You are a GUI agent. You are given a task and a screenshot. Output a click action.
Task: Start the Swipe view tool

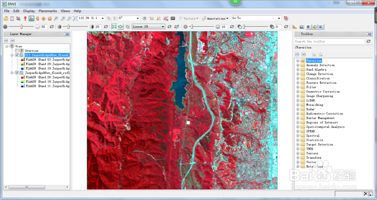[321, 27]
